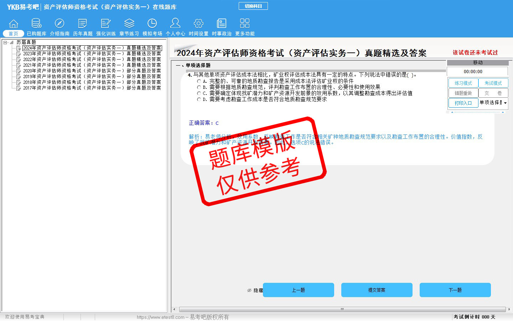Switch to 练习模式 practice mode

tap(463, 83)
